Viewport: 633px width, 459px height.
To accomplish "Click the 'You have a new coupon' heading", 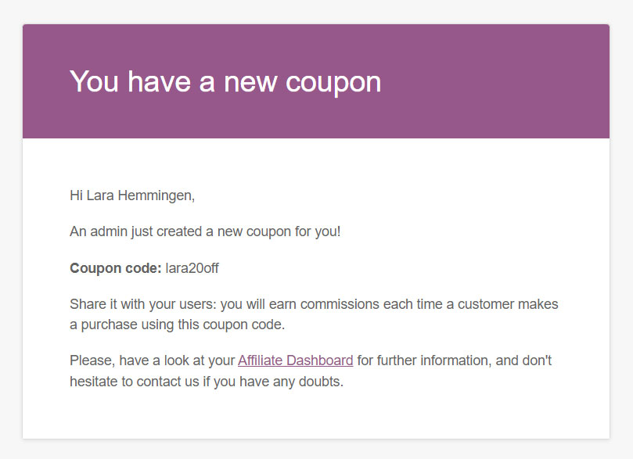I will [225, 82].
